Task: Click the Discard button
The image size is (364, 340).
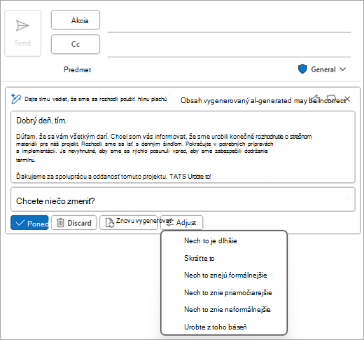Action: point(74,223)
